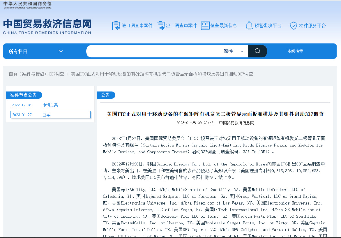
Task: Open 高级搜索 advanced search
Action: pos(295,51)
